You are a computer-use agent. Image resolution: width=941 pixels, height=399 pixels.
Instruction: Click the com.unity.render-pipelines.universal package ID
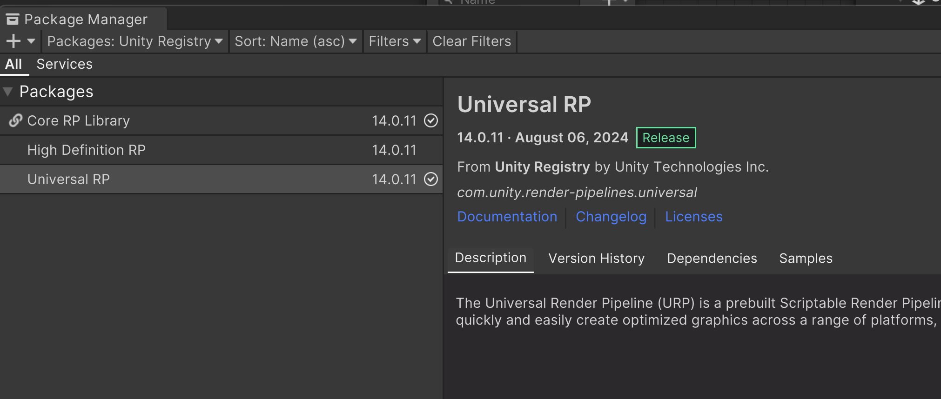[577, 193]
